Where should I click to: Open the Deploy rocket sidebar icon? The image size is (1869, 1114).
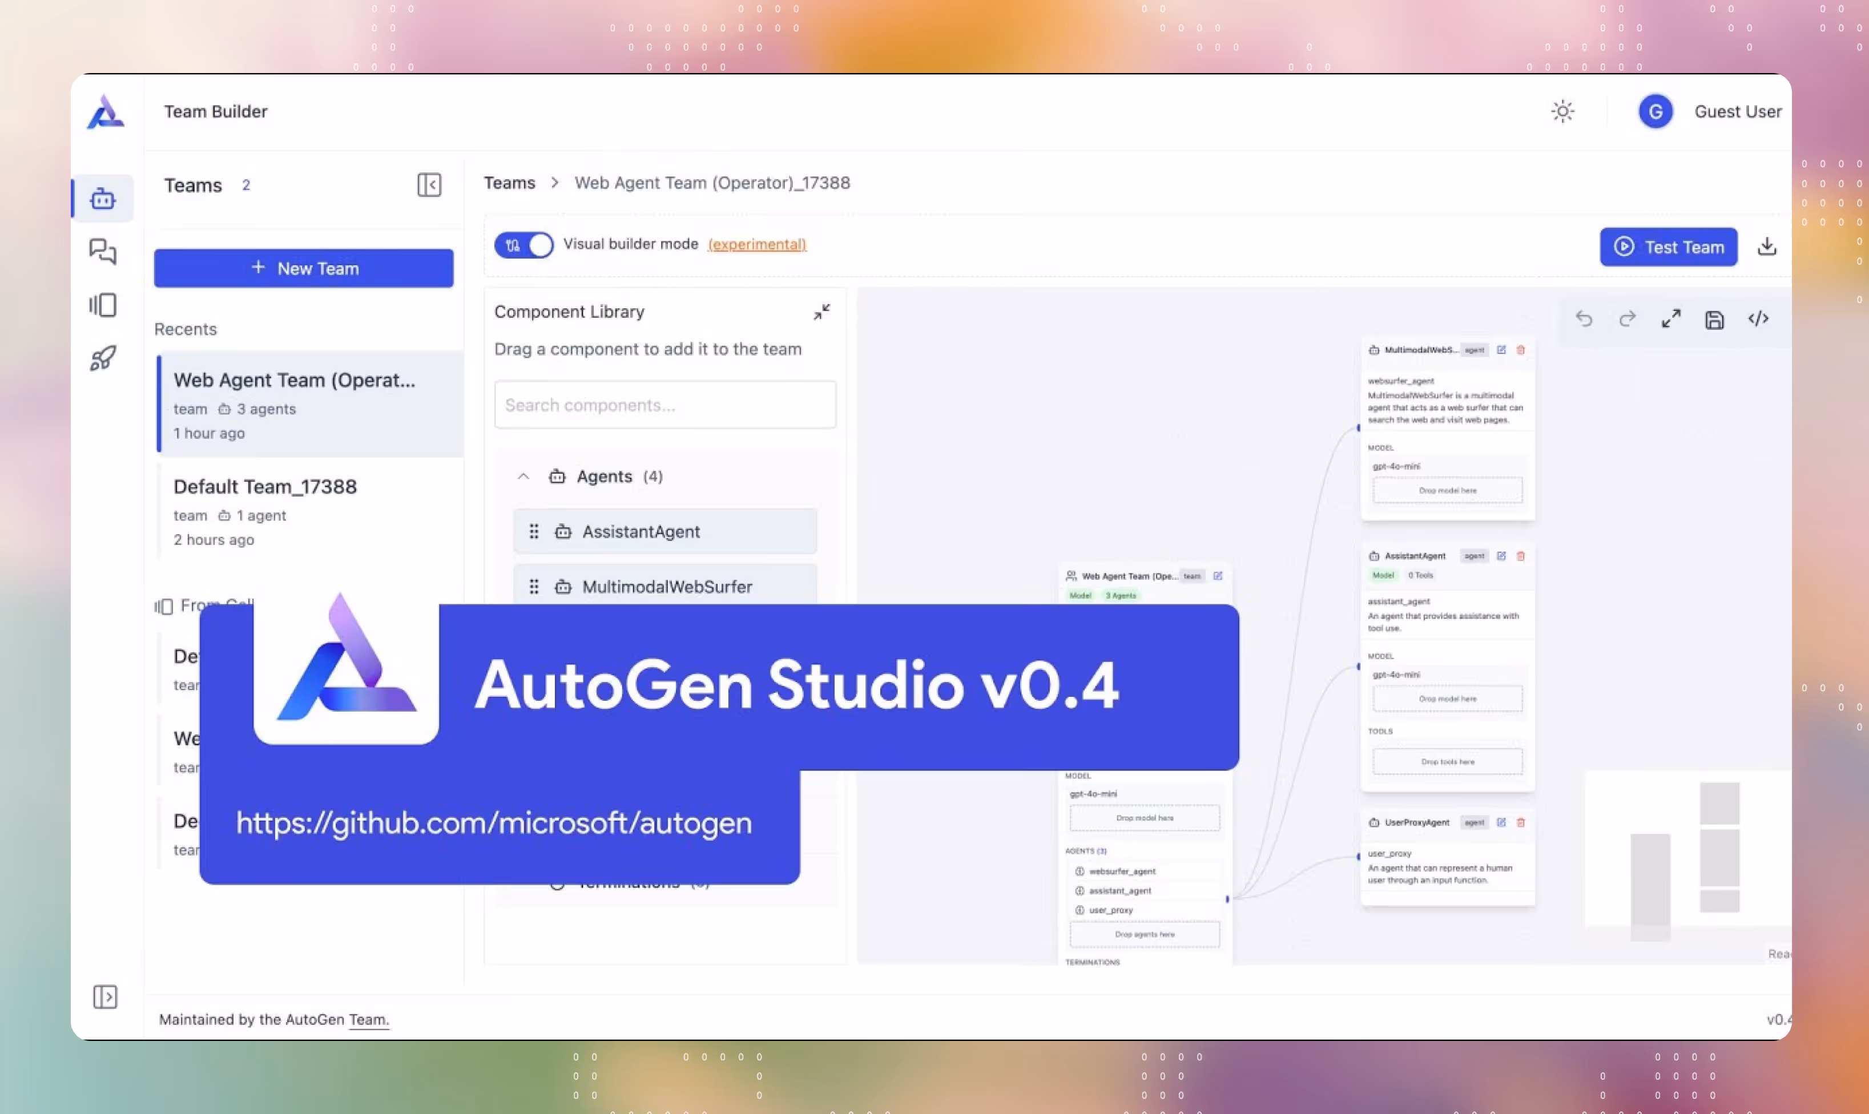(103, 358)
